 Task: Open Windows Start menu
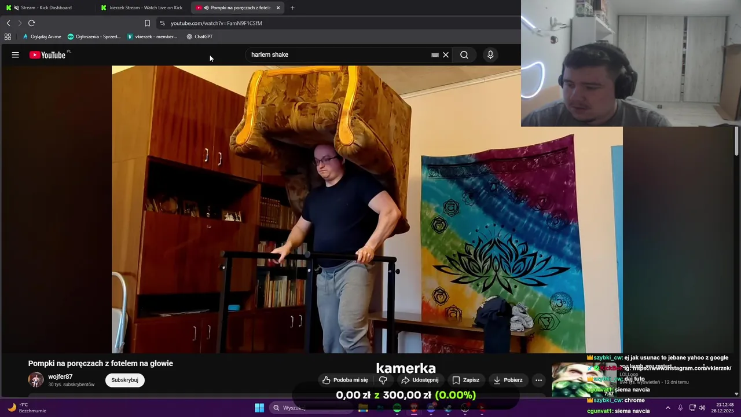259,408
